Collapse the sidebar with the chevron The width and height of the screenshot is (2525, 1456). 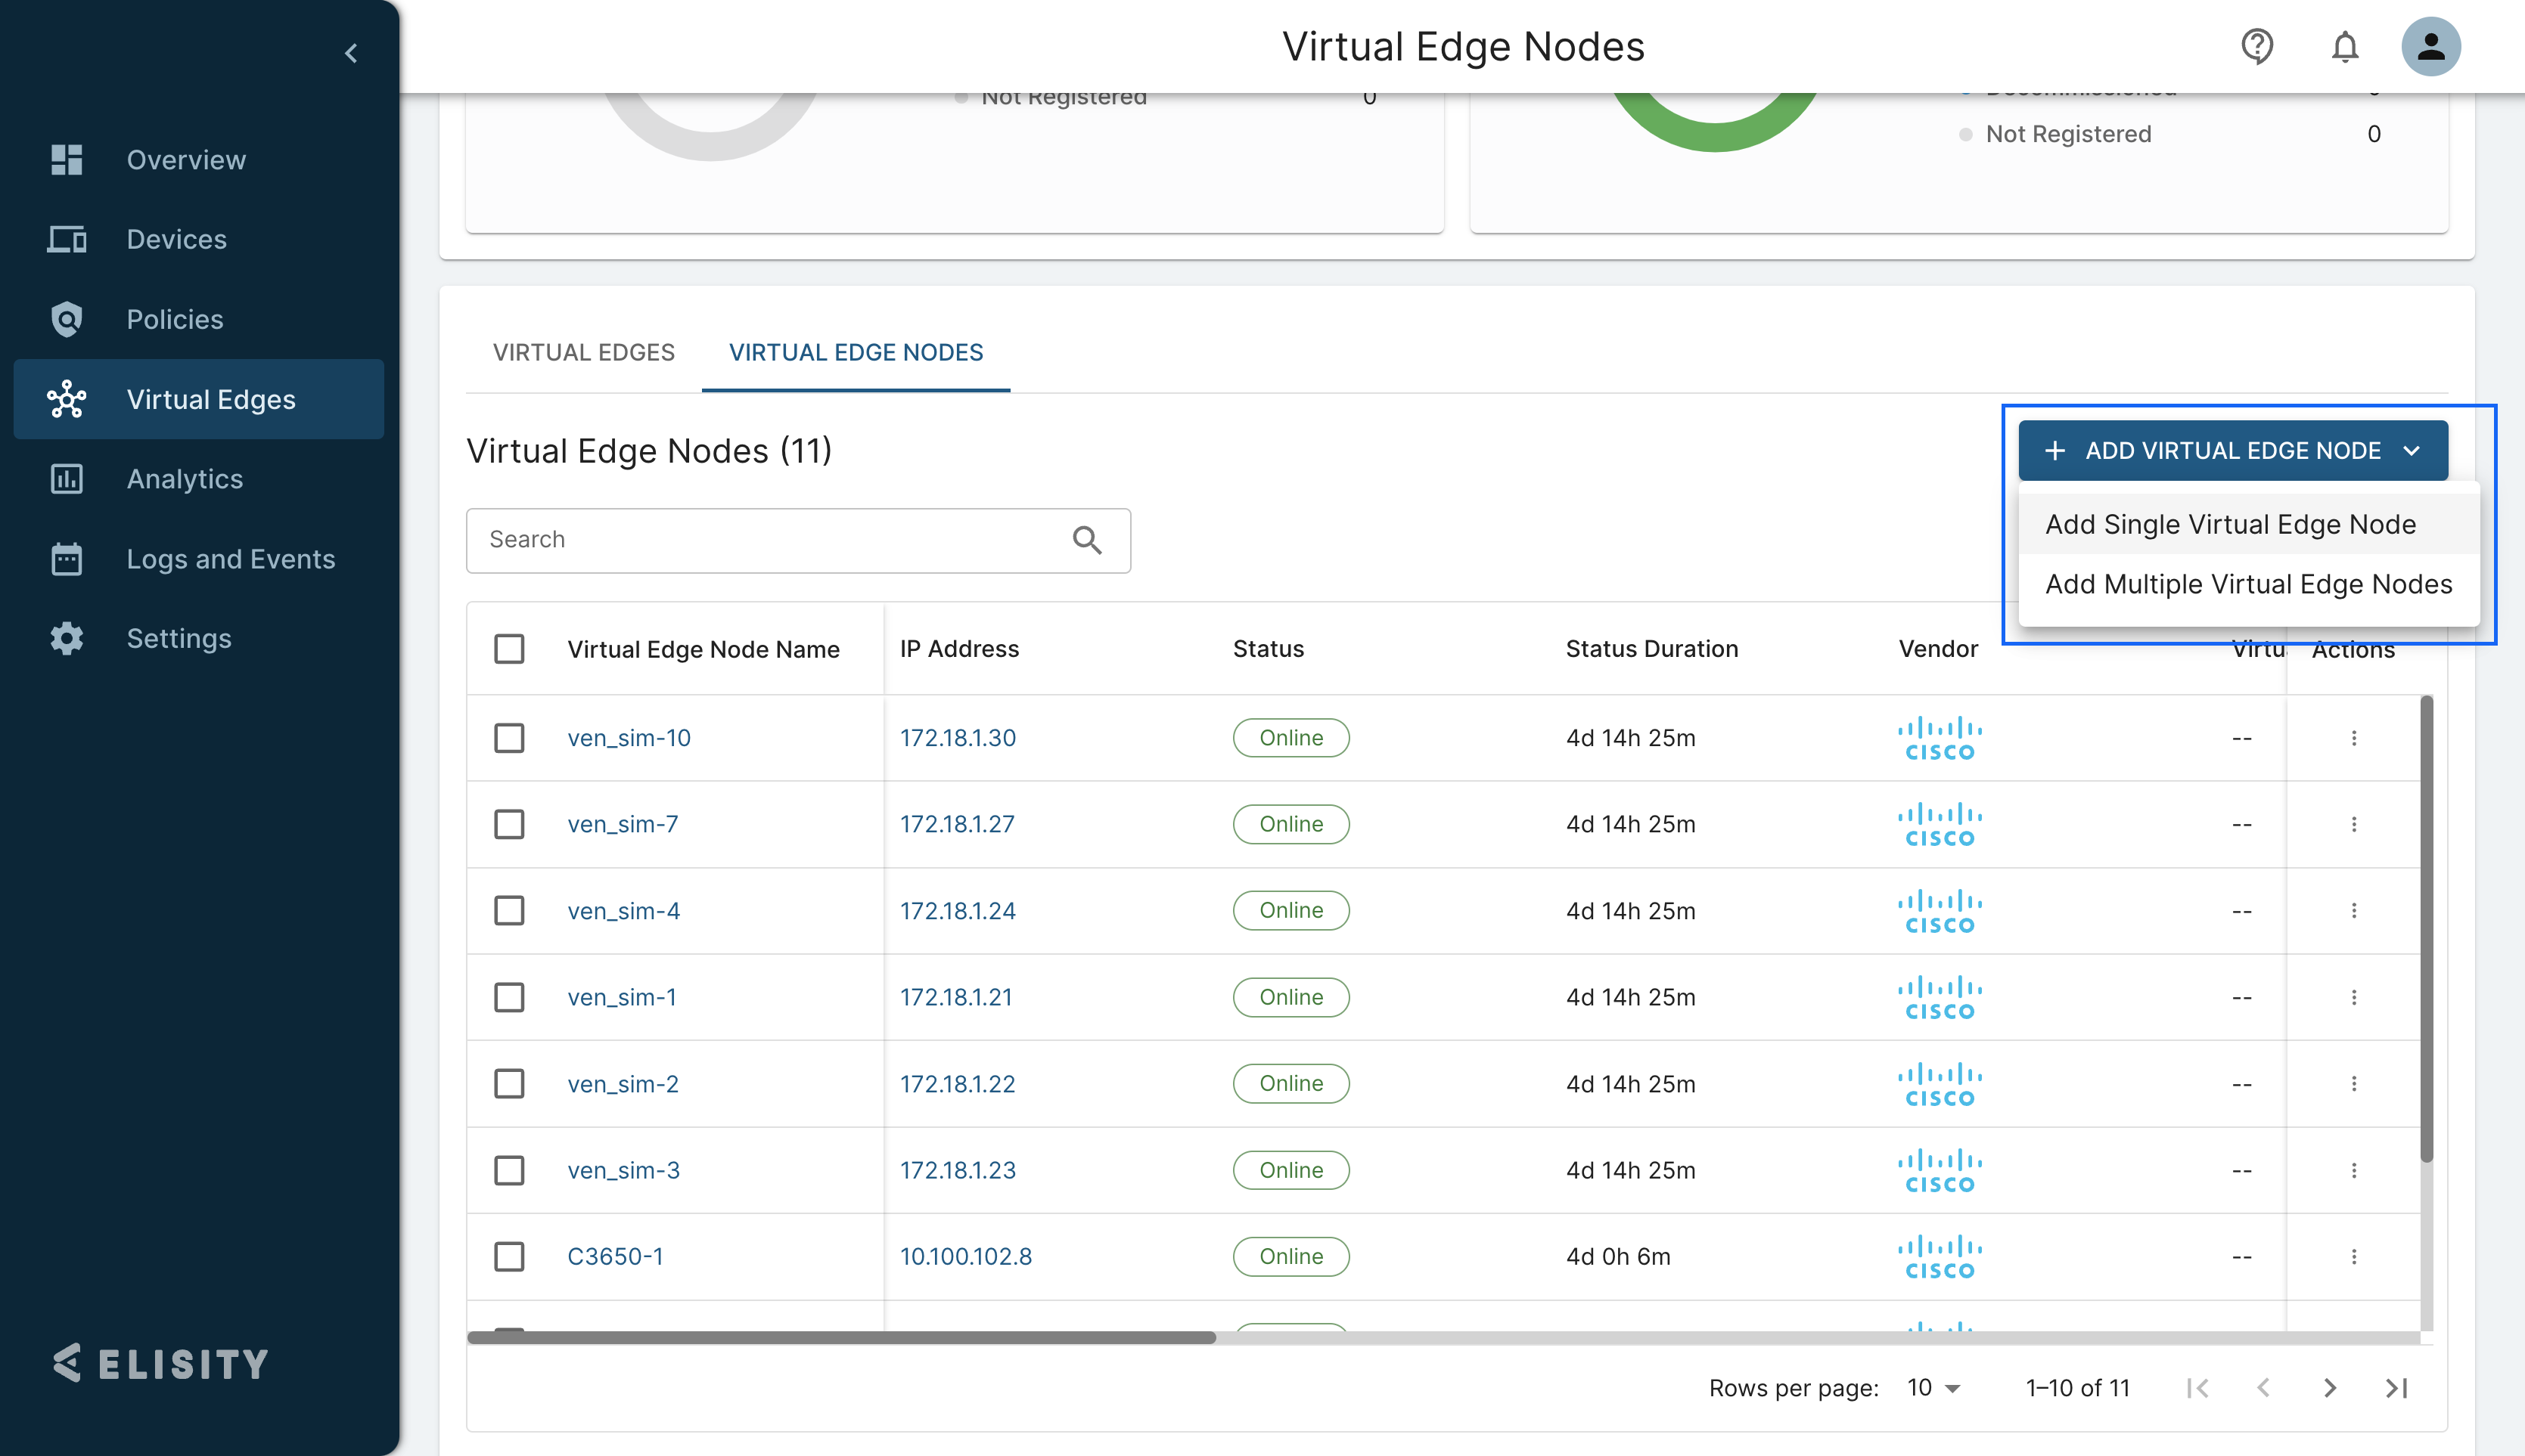351,53
